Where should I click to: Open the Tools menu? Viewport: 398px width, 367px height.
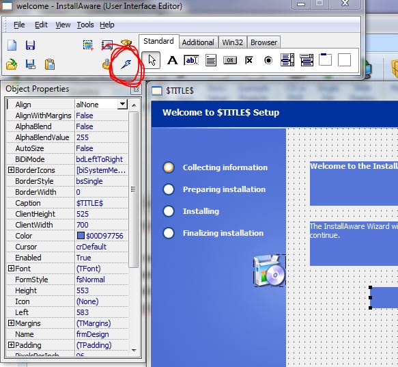[85, 25]
